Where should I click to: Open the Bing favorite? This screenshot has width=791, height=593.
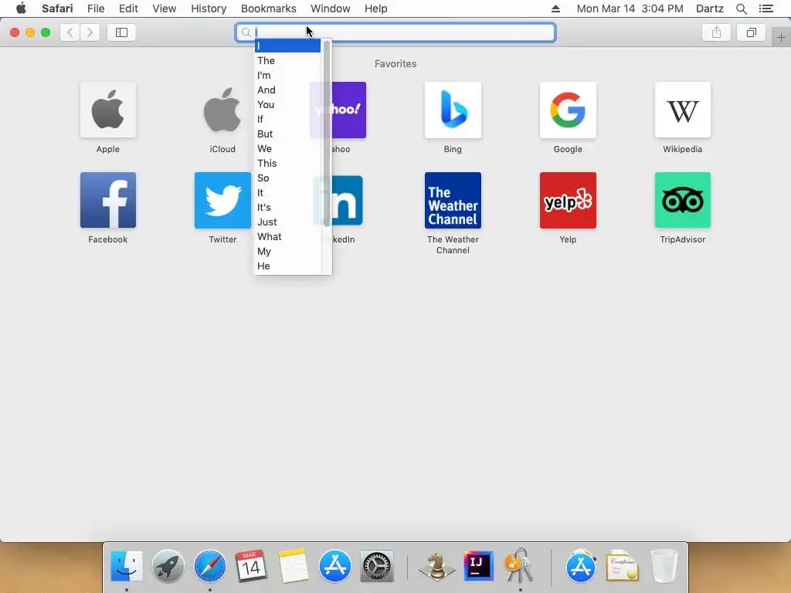tap(453, 110)
